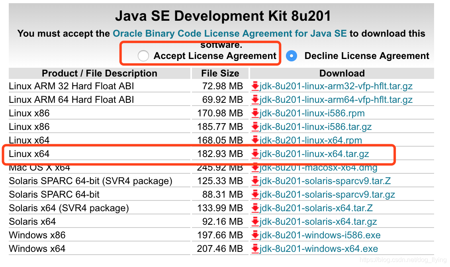
Task: Download jdk-8u201-macosx-x64.dmg
Action: click(x=318, y=168)
